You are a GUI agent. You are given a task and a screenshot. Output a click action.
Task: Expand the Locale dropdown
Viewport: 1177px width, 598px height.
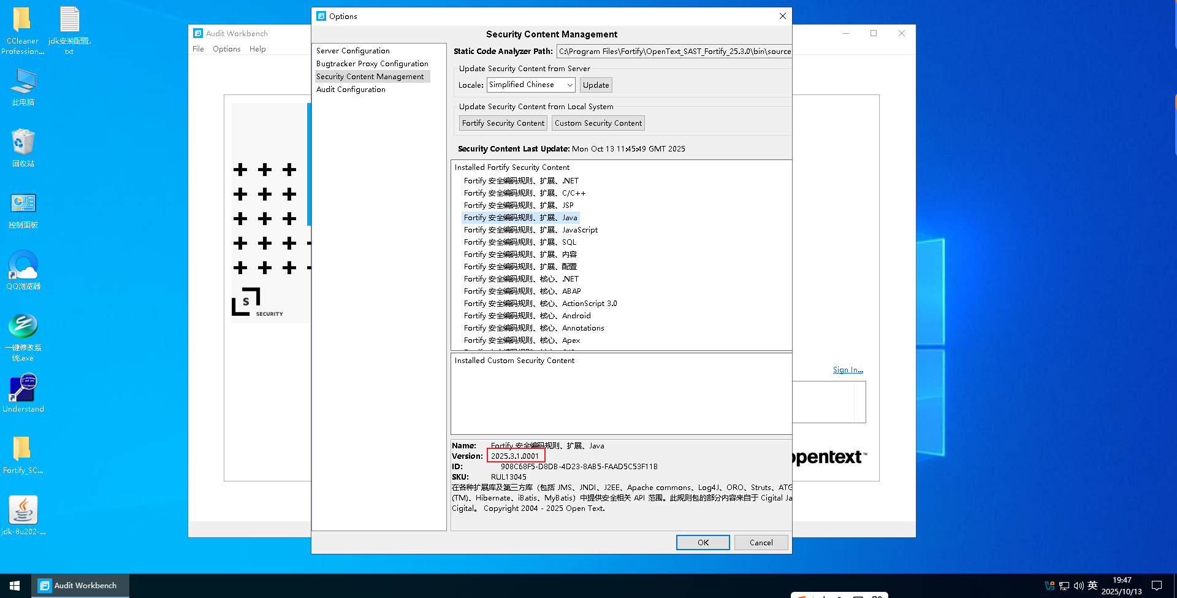pos(569,85)
